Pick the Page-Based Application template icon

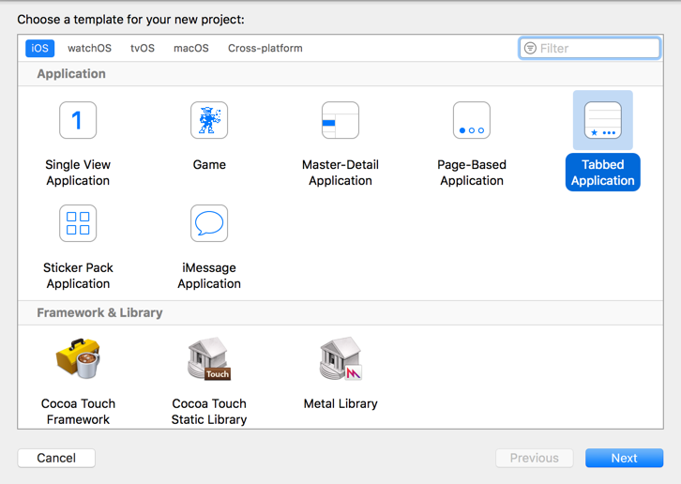click(472, 120)
